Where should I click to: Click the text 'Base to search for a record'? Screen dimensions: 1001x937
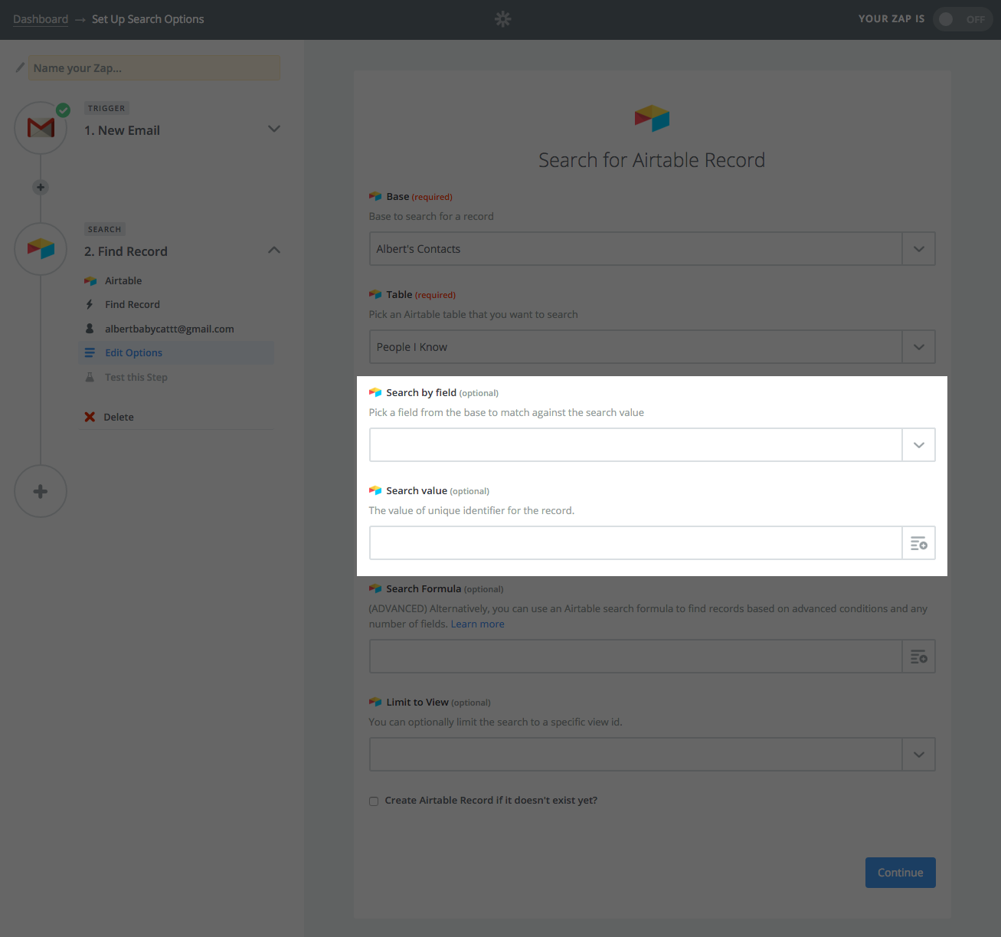431,217
